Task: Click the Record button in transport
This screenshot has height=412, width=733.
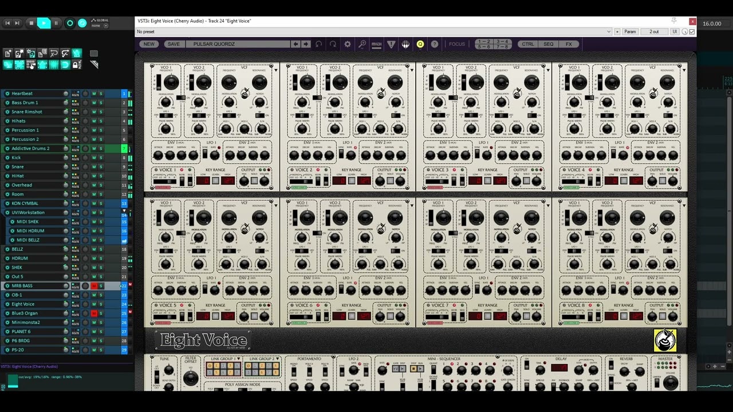Action: (x=70, y=23)
